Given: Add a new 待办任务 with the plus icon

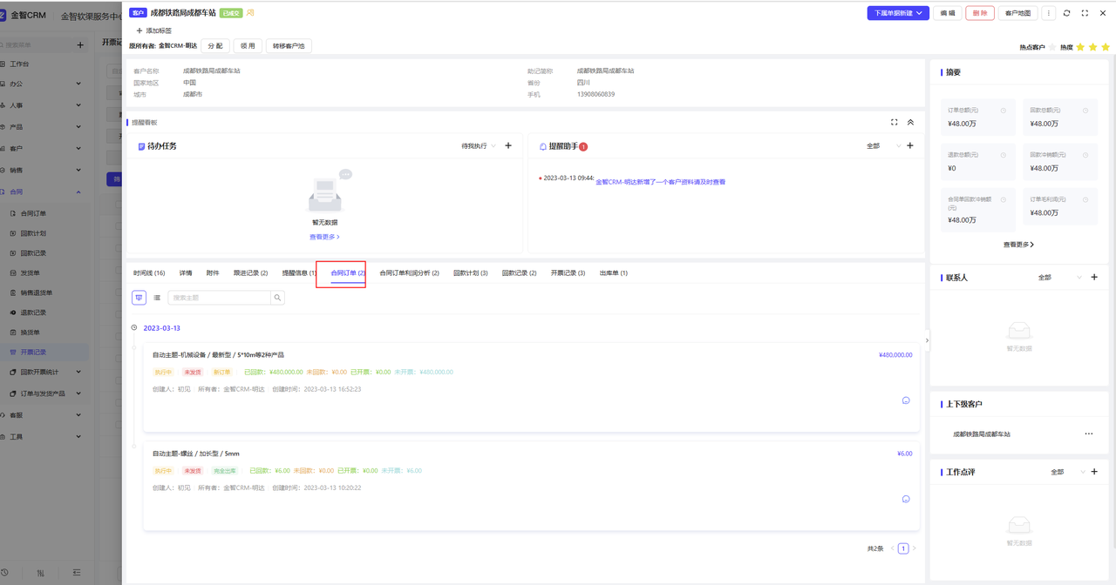Looking at the screenshot, I should pos(508,146).
